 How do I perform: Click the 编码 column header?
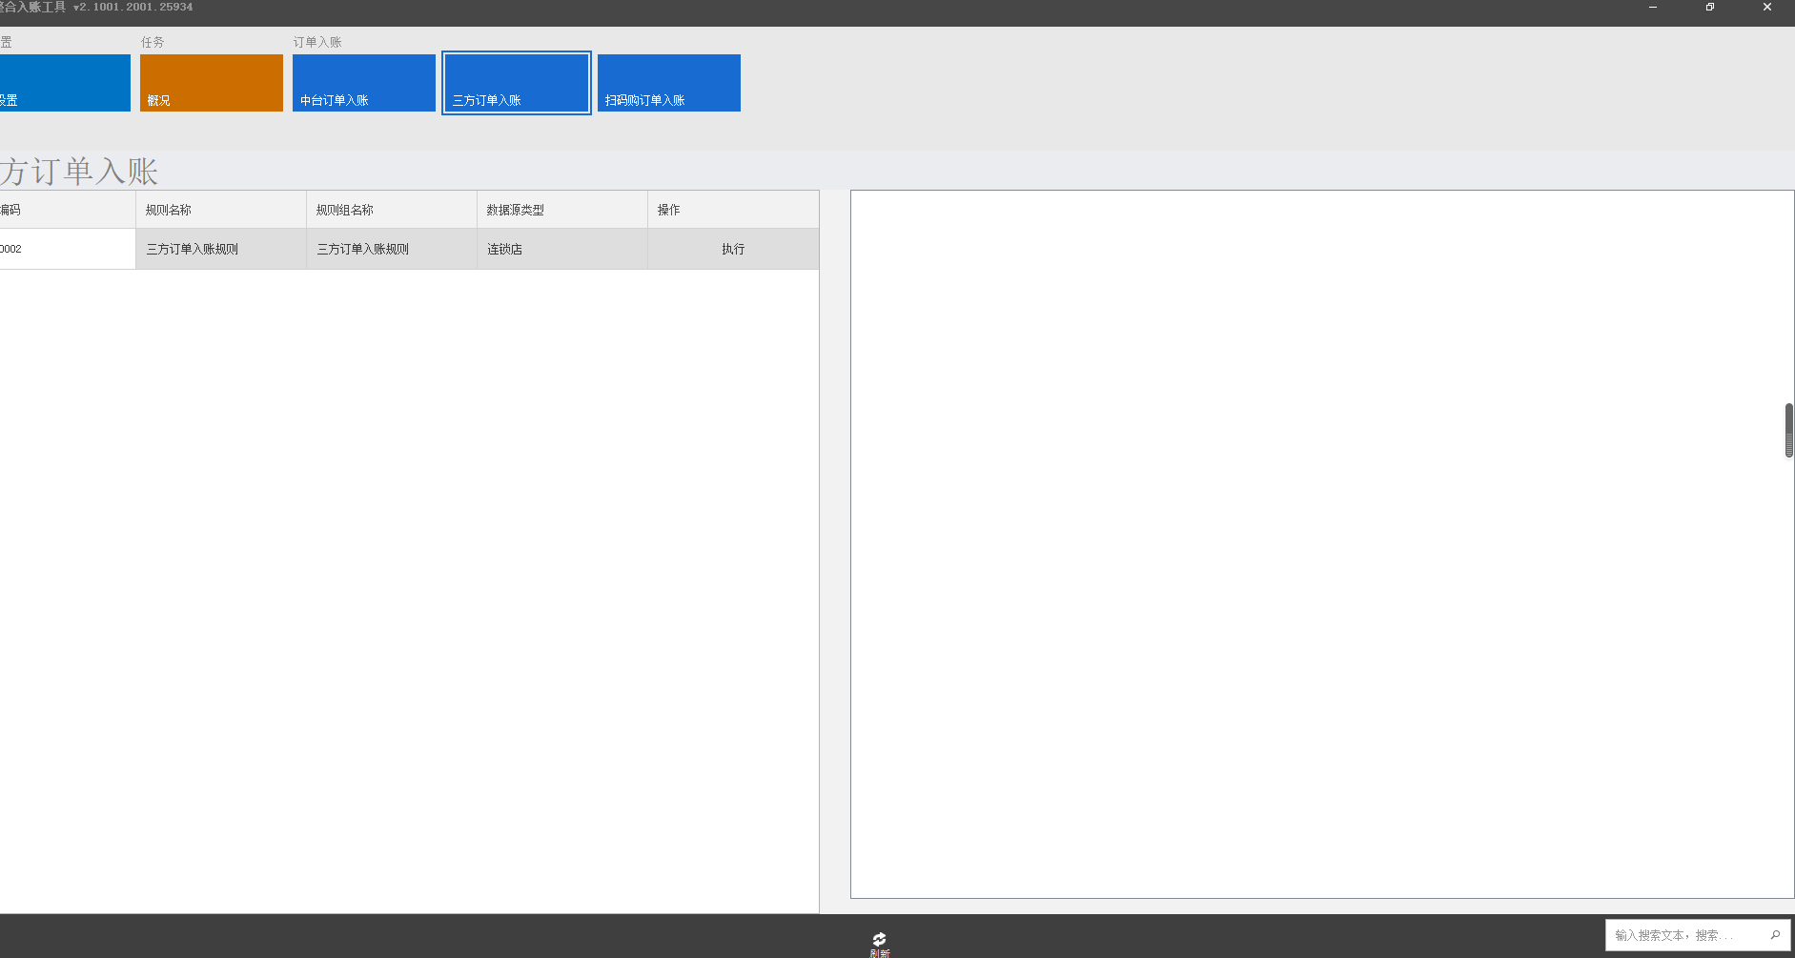pos(68,210)
